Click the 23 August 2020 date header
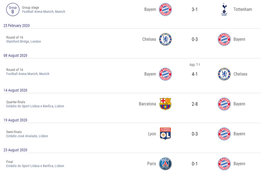This screenshot has height=179, width=261. pos(15,150)
